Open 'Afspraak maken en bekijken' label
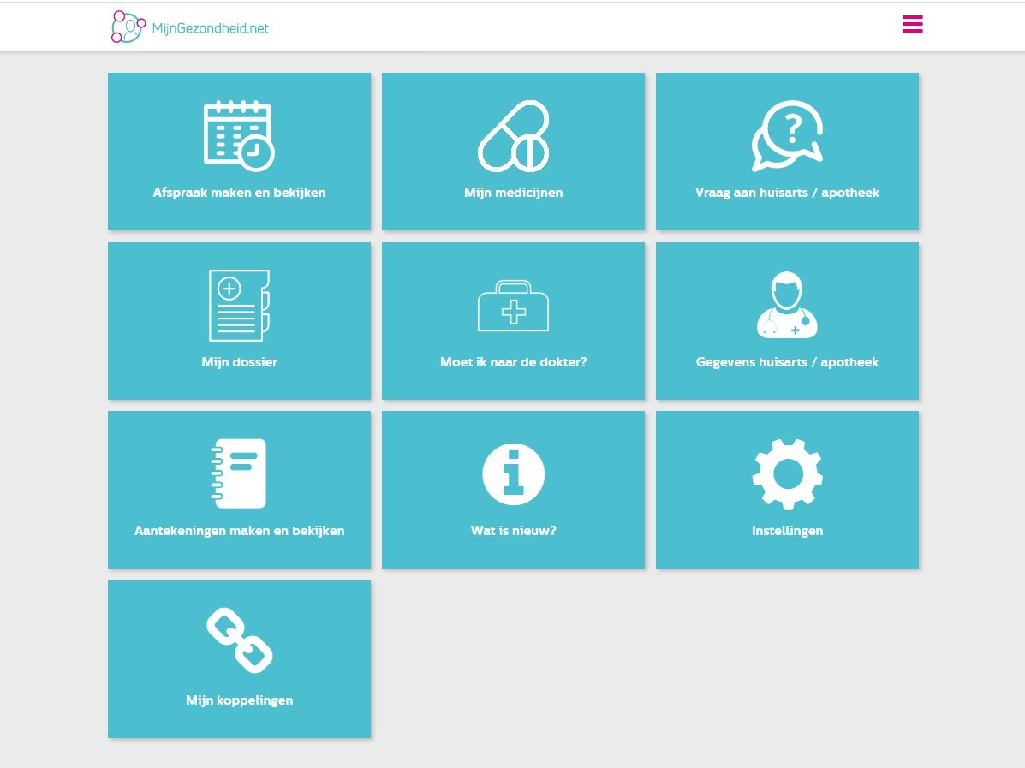This screenshot has width=1025, height=768. (239, 192)
